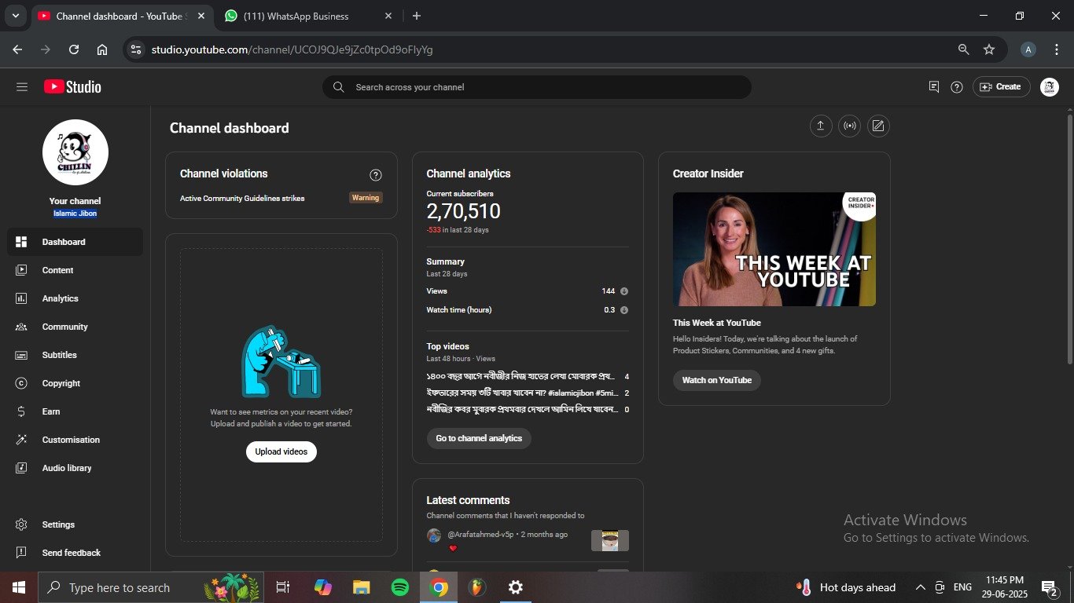Open the Chrome three-dot menu

tap(1057, 49)
